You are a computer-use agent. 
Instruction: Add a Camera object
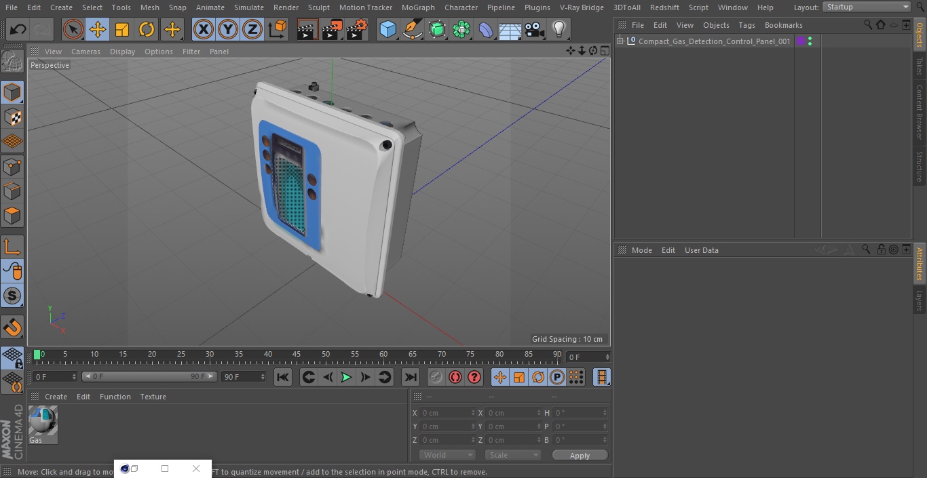pyautogui.click(x=535, y=29)
